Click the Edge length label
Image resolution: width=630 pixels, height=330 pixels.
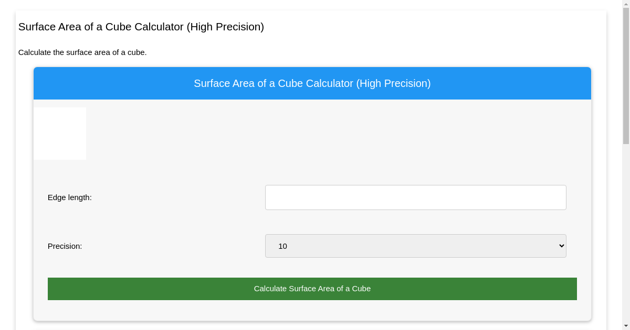[69, 197]
